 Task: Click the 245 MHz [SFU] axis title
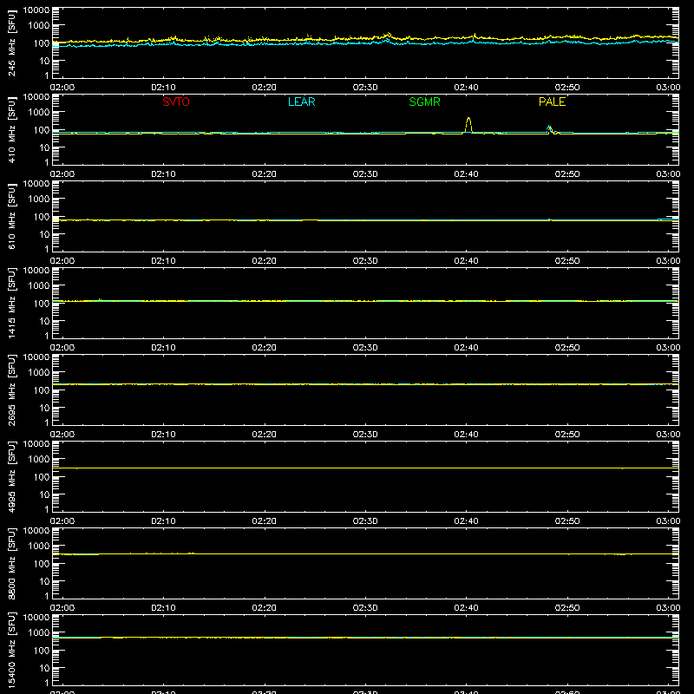point(12,43)
